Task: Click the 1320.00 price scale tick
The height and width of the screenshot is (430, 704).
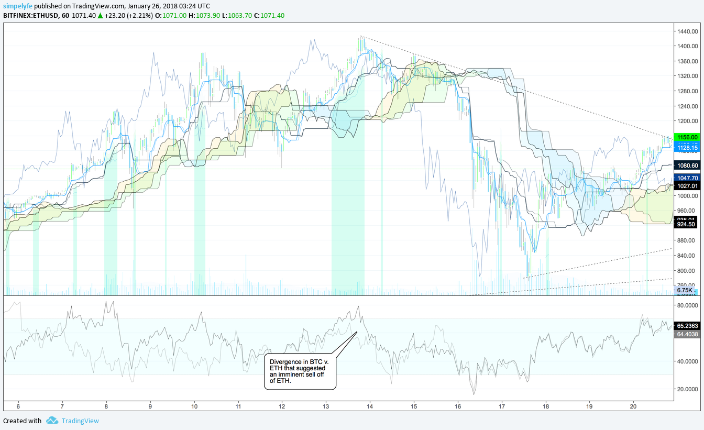Action: pos(686,76)
